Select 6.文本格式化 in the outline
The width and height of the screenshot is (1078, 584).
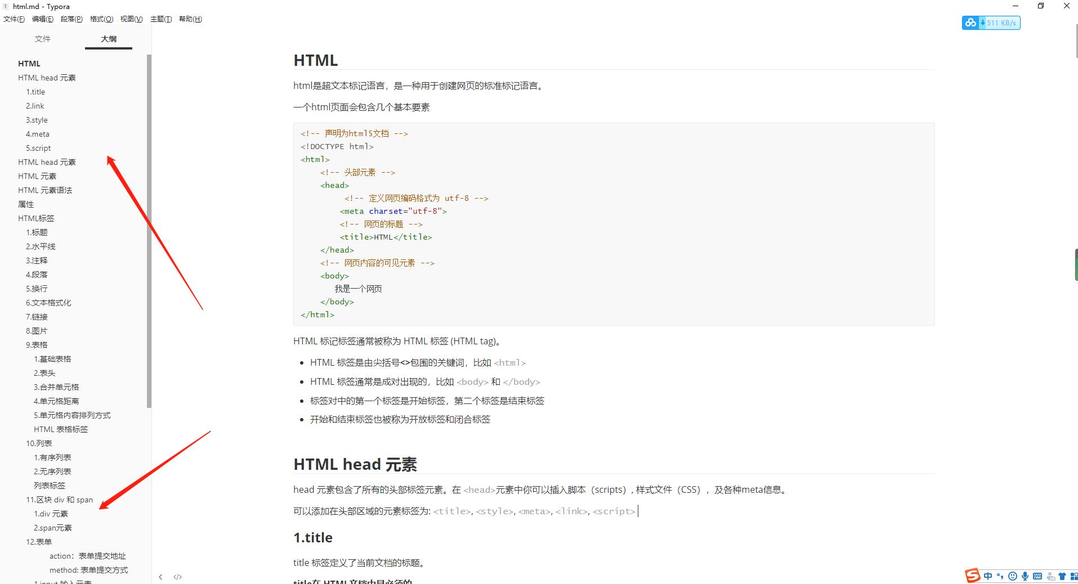48,303
